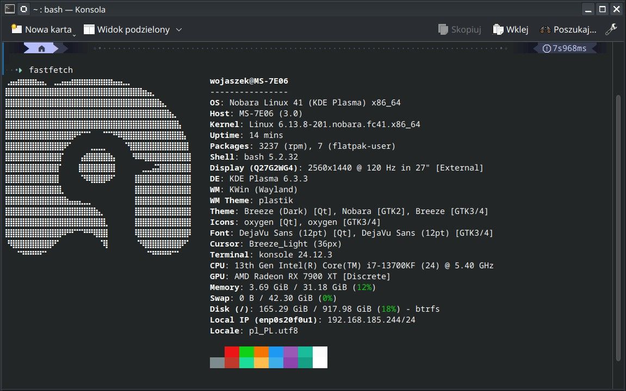Click the DE value "KDE Plasma 6.3.3"
The height and width of the screenshot is (391, 626).
coord(269,179)
